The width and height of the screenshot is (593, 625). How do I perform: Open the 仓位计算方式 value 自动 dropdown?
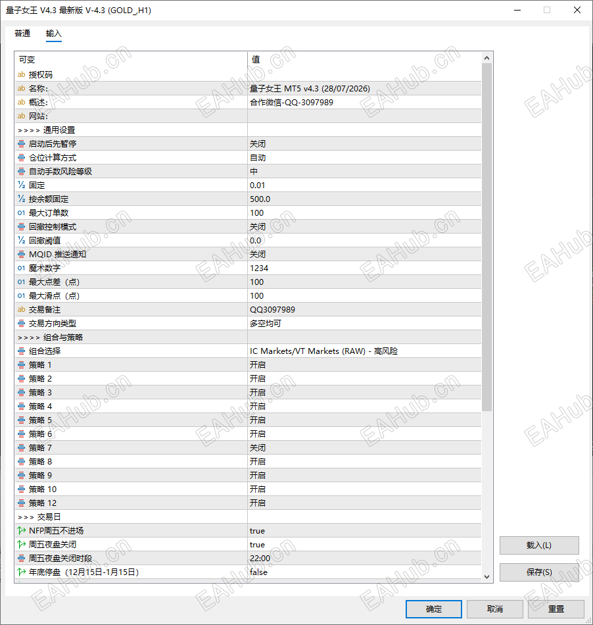click(364, 157)
